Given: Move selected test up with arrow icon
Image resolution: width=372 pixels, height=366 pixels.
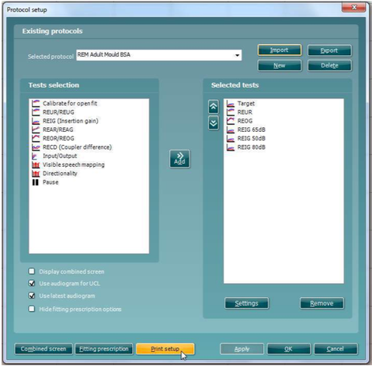Looking at the screenshot, I should pos(214,107).
